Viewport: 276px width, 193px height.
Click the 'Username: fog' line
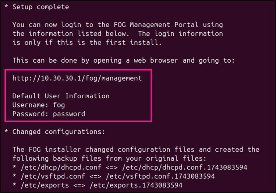(39, 105)
